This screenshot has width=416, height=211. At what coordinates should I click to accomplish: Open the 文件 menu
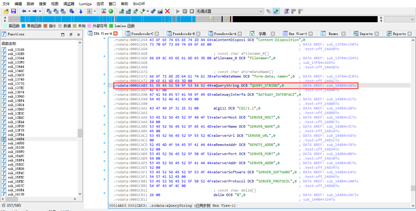tap(6, 4)
